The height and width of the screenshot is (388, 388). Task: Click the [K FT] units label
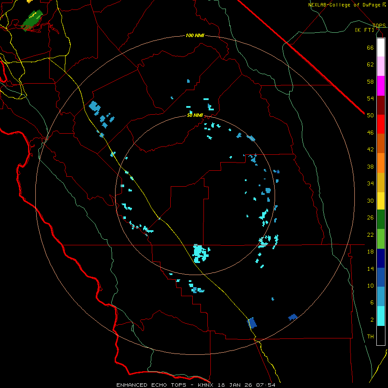point(364,30)
